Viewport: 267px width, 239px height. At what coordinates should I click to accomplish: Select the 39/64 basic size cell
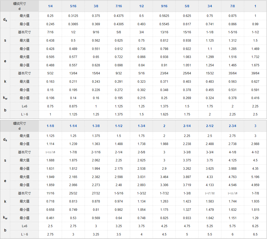point(255,73)
